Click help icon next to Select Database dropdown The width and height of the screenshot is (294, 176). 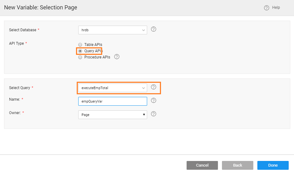pyautogui.click(x=153, y=29)
